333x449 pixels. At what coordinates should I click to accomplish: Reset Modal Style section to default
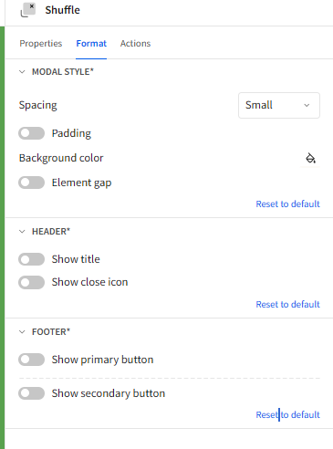[x=287, y=204]
